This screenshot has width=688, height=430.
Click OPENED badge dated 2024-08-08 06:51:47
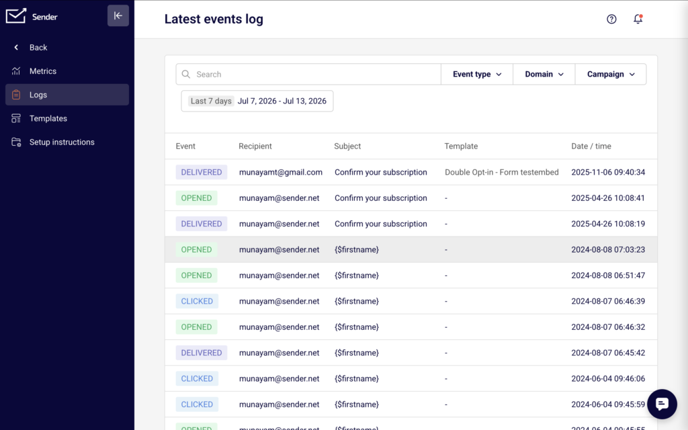pyautogui.click(x=197, y=275)
